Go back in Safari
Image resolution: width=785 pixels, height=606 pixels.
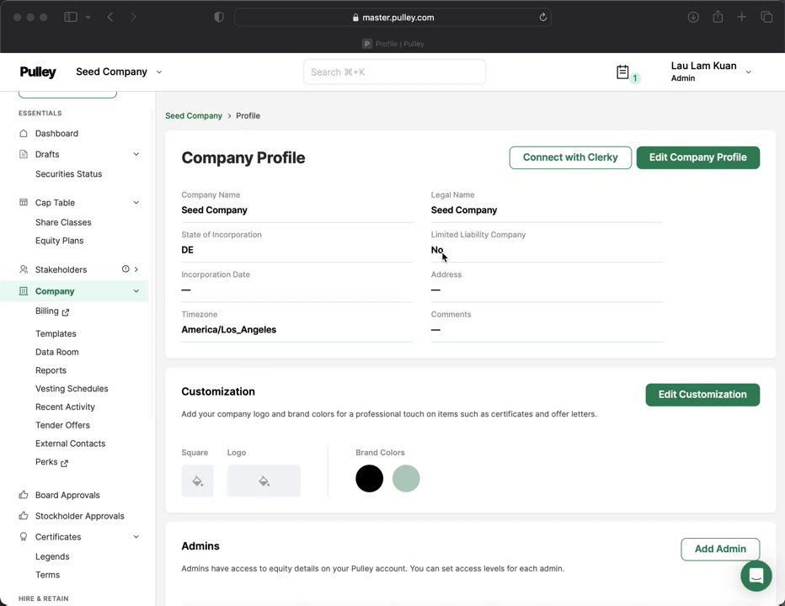coord(110,17)
